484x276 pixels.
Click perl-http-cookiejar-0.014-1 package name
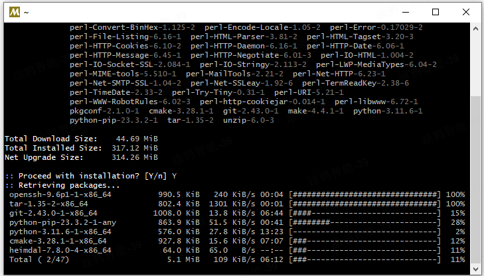262,102
